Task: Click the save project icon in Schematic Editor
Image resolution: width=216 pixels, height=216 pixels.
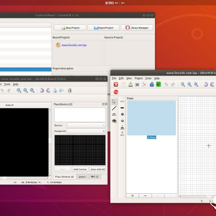Action: 131,85
